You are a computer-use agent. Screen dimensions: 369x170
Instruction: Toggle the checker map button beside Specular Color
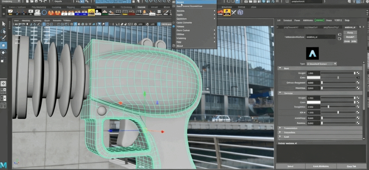point(358,102)
